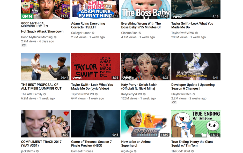Open 'Developer Update | Upcoming Season 6 Changes' title
Viewport: 243px width, 153px height.
click(x=193, y=87)
